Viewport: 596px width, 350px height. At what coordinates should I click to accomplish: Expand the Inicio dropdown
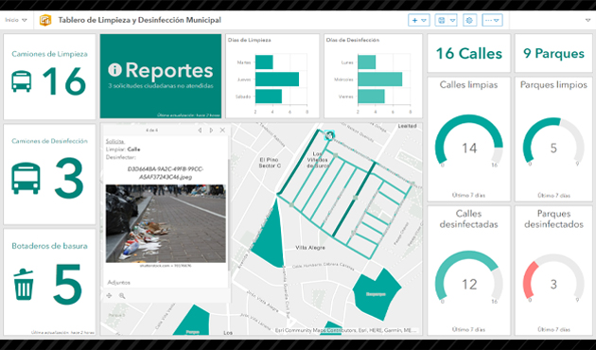[16, 20]
